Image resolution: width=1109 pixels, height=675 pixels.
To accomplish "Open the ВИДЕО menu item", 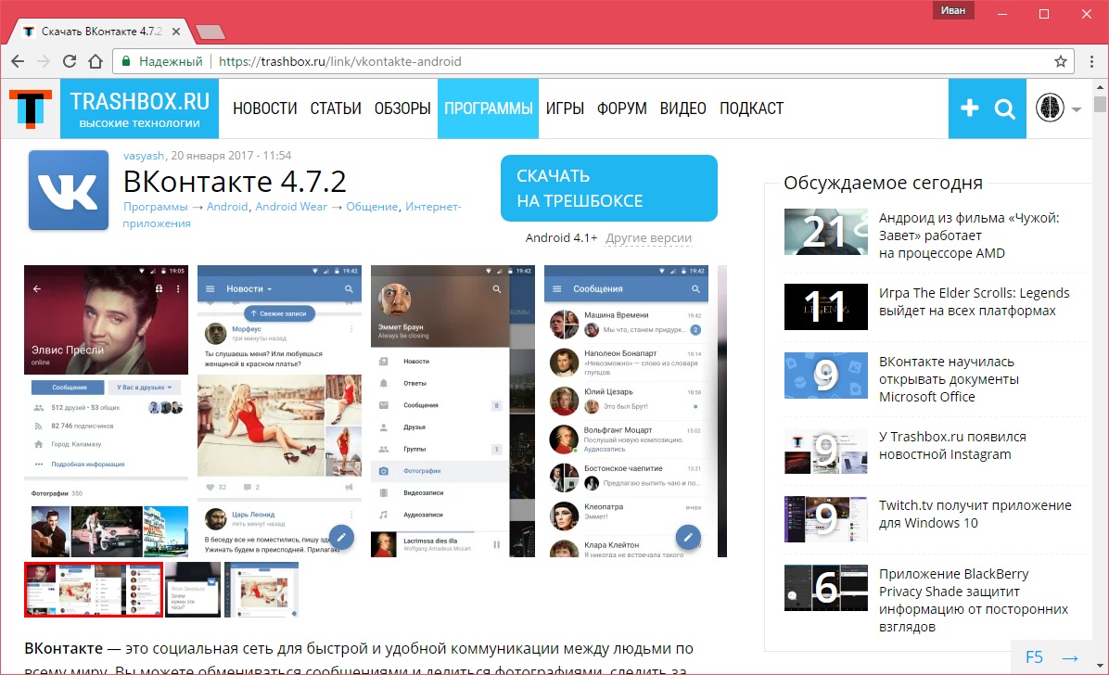I will [x=682, y=108].
